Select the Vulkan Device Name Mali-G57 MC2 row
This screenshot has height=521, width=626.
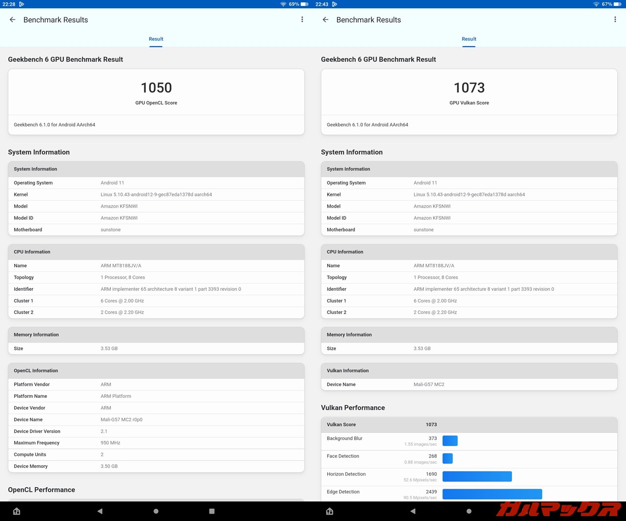pos(469,385)
